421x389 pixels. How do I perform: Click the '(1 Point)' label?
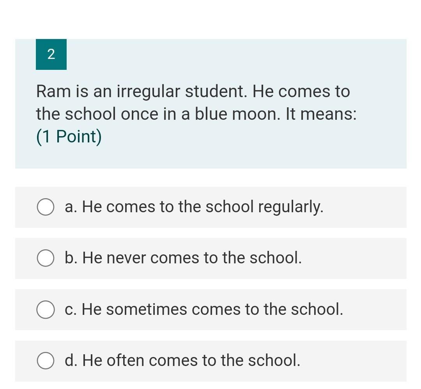tap(69, 137)
